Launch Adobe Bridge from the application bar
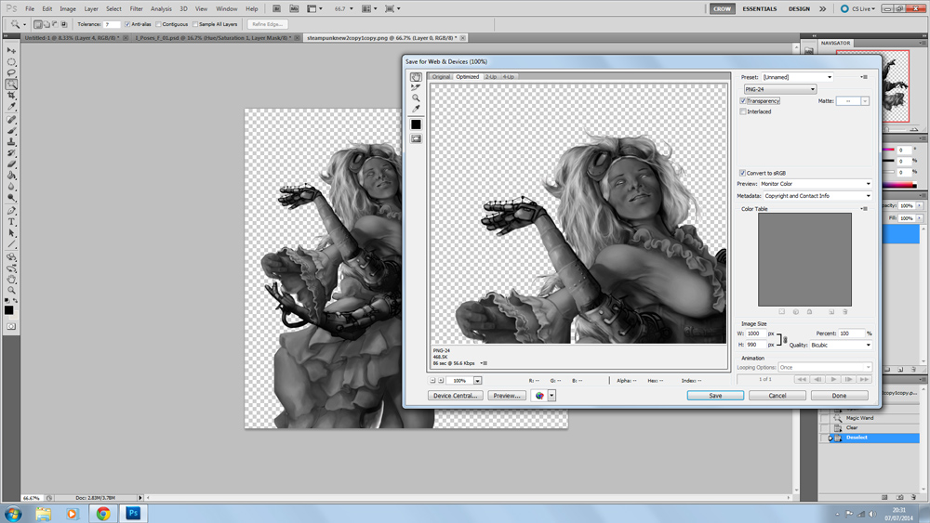930x523 pixels. coord(276,9)
